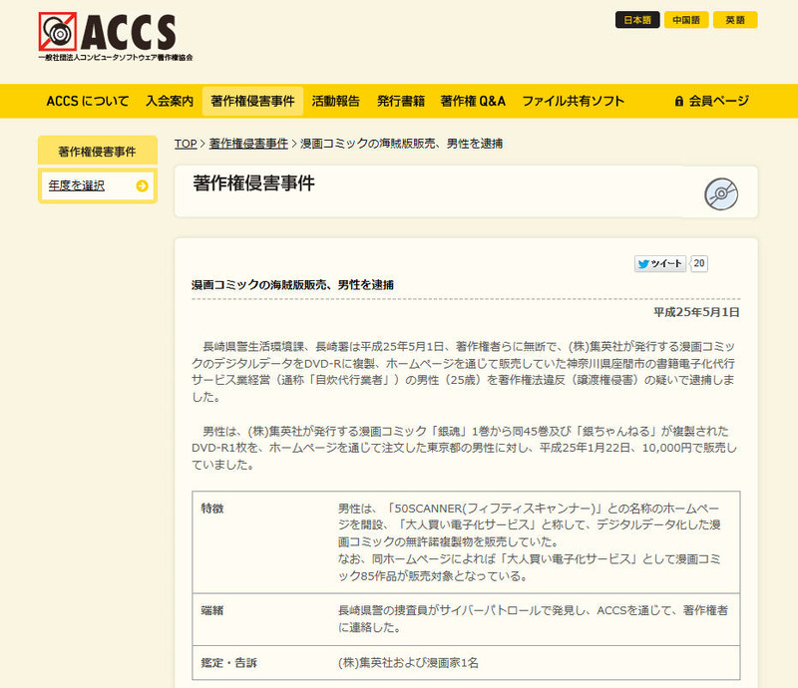The image size is (798, 688).
Task: Click the TOP breadcrumb link
Action: [x=186, y=144]
